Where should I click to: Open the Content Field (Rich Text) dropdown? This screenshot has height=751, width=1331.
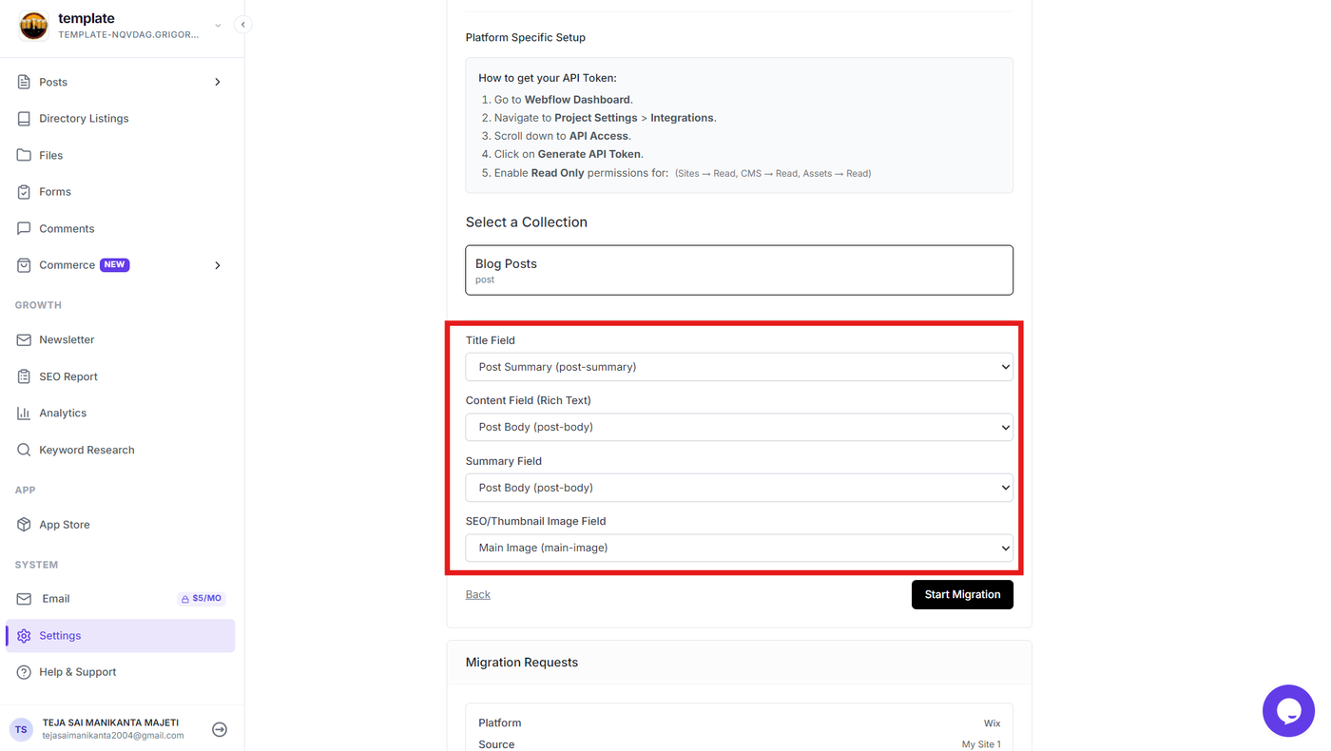739,427
